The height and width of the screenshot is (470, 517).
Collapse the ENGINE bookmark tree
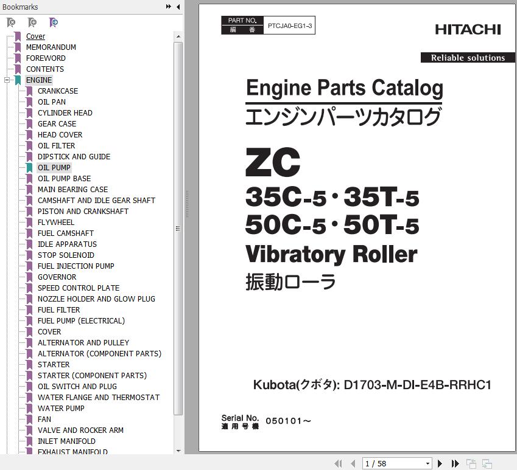tap(7, 80)
